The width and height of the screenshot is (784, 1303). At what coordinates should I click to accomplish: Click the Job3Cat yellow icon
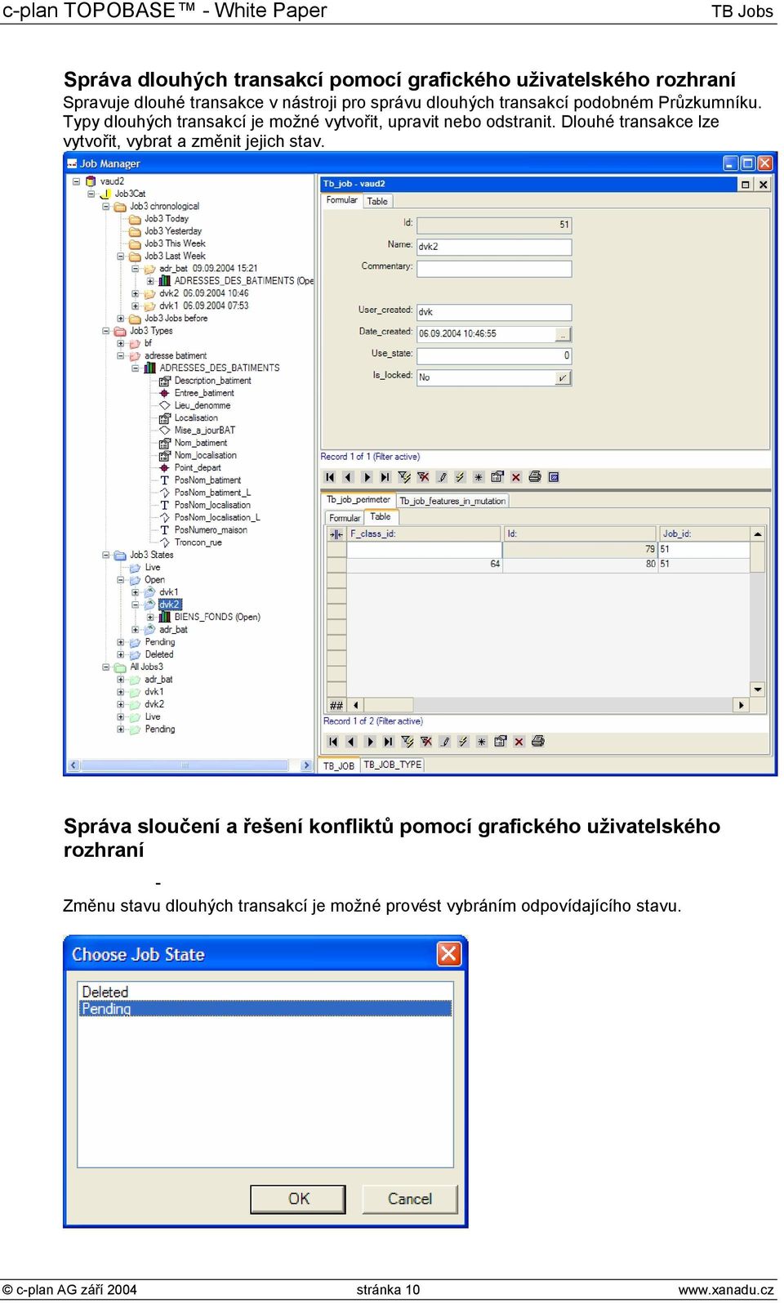(x=105, y=194)
